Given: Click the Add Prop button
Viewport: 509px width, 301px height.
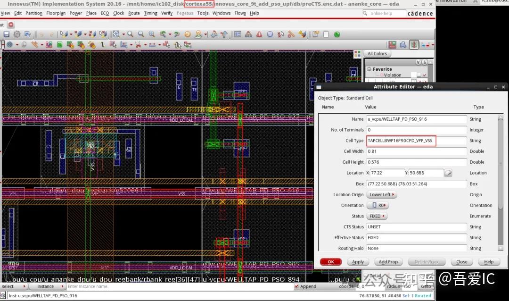Looking at the screenshot, I should 388,262.
